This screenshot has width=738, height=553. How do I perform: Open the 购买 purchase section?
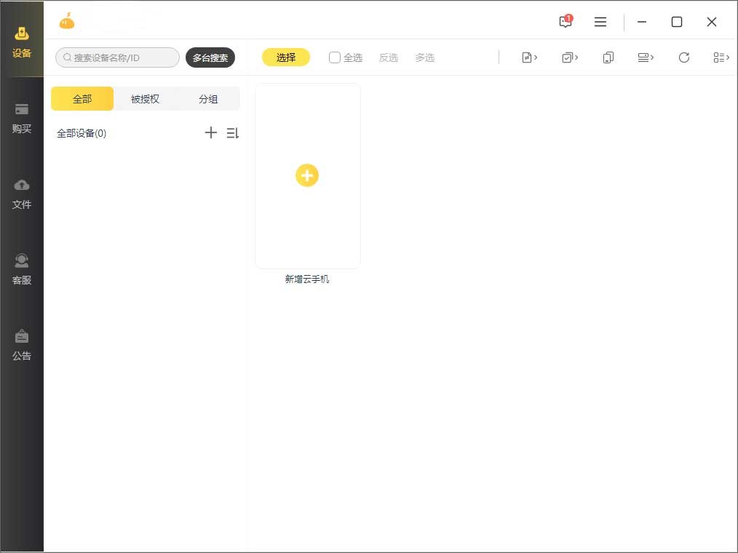pyautogui.click(x=22, y=119)
